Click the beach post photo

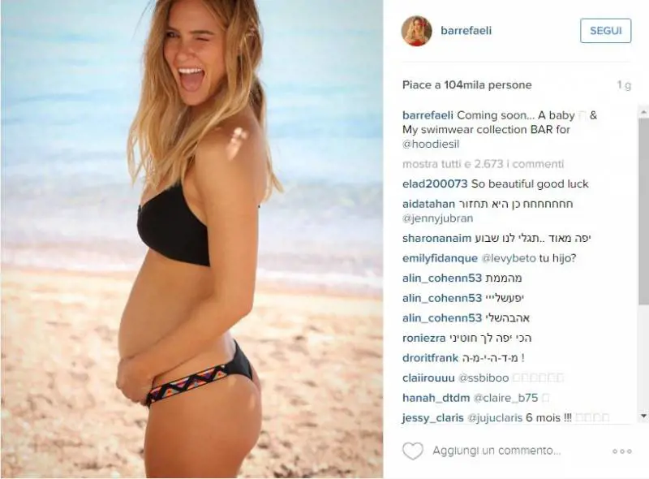click(x=191, y=239)
